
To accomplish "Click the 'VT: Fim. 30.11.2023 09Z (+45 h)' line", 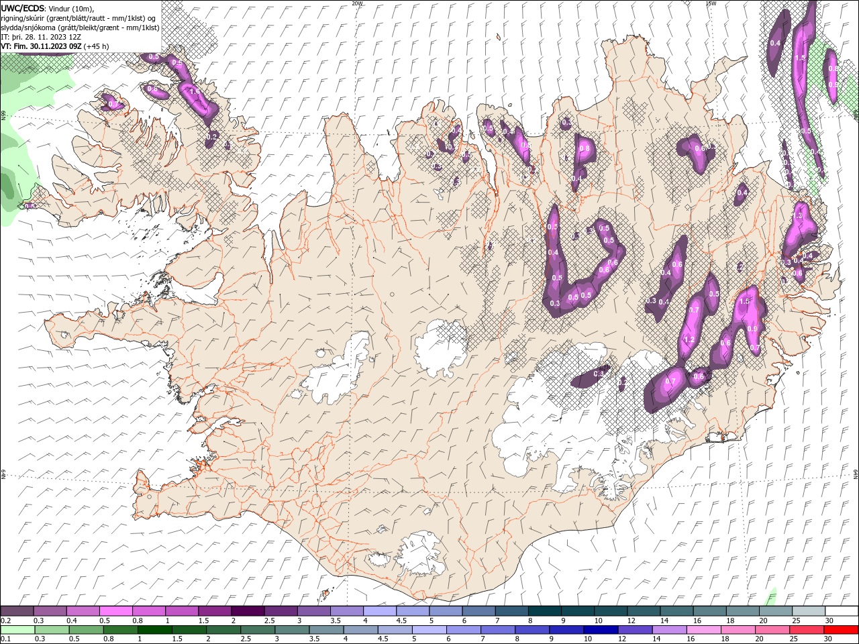I will coord(55,46).
